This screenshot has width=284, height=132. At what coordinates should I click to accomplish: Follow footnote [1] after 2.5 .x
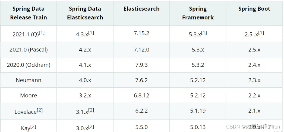point(261,33)
